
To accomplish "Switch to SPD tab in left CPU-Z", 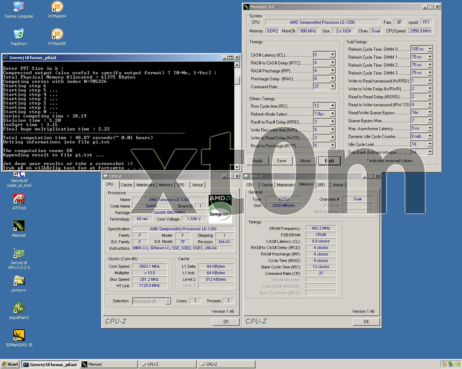I will point(181,185).
